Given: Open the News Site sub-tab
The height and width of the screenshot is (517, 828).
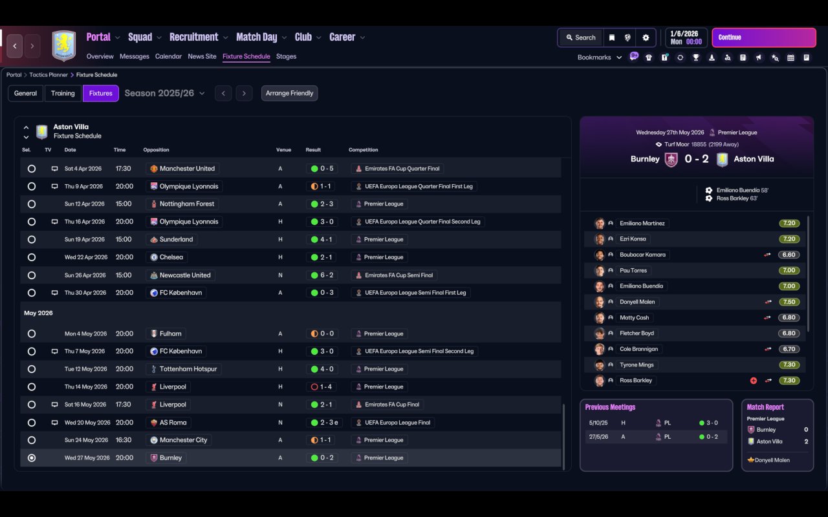Looking at the screenshot, I should pos(202,56).
